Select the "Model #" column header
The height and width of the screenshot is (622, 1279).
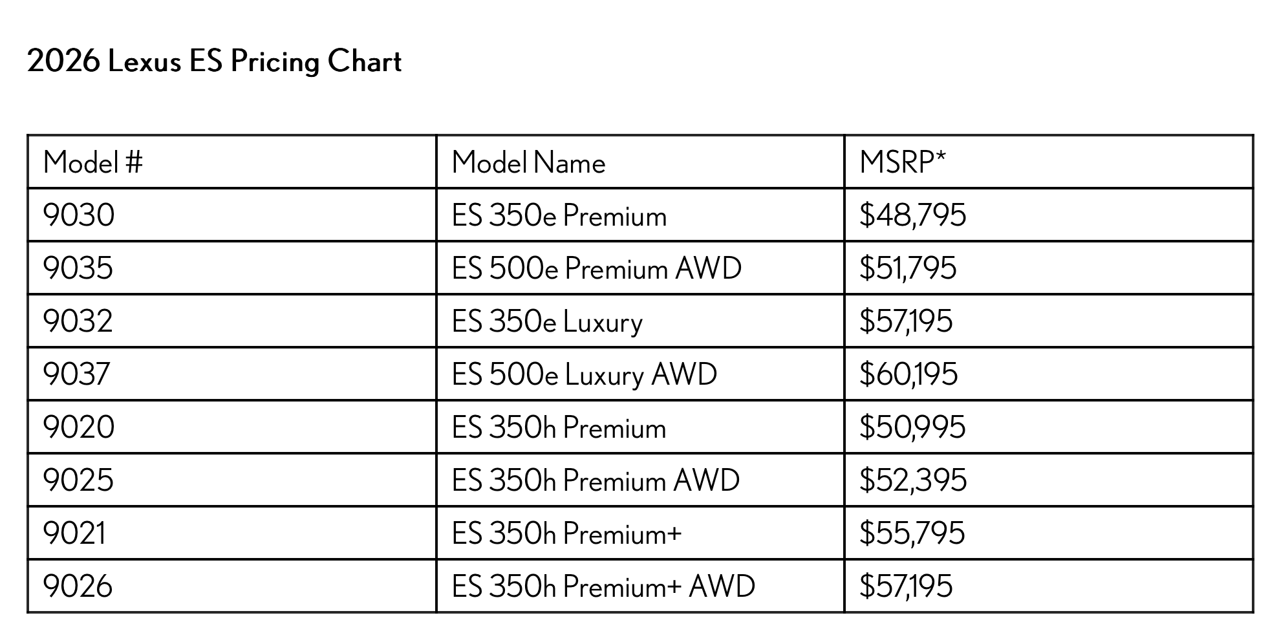pos(92,162)
